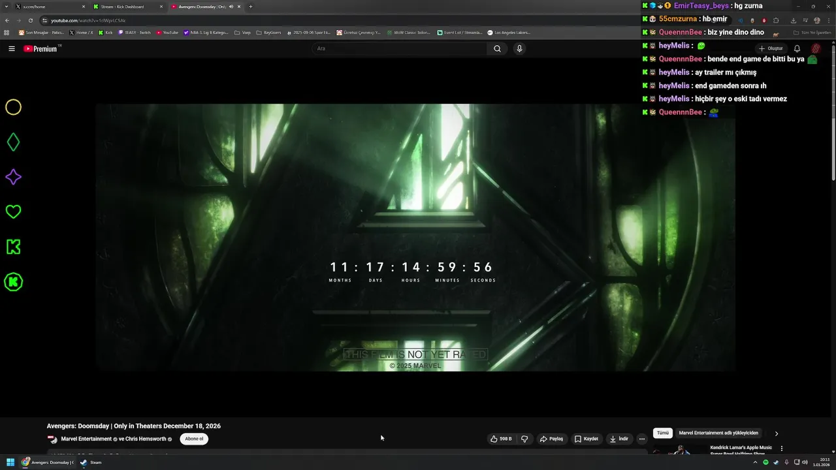Switch to the Stream - Kick Dashboard tab
The image size is (836, 470).
pos(128,7)
